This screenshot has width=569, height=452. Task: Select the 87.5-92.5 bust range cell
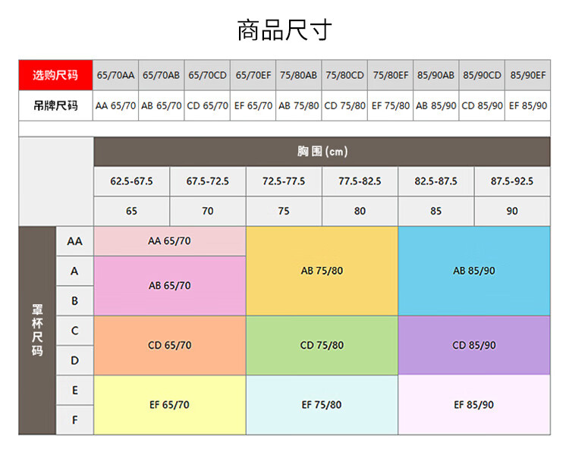(x=512, y=181)
